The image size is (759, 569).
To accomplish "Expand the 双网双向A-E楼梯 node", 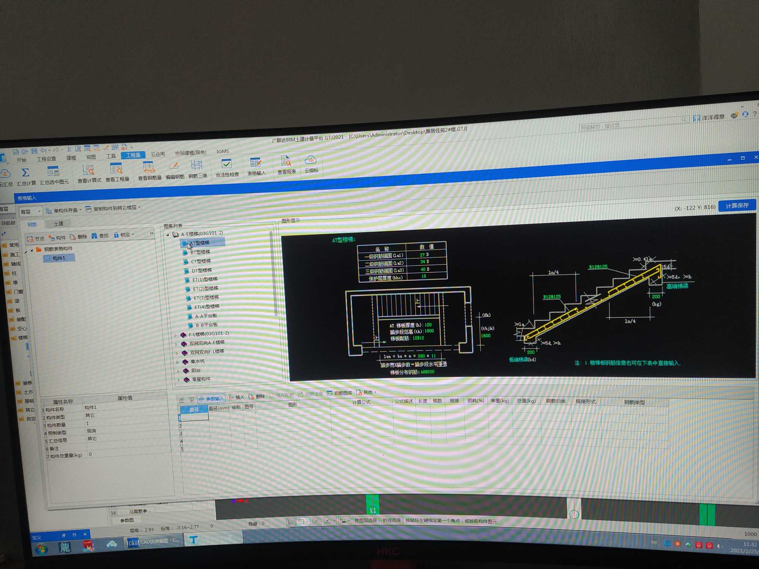I will (176, 344).
